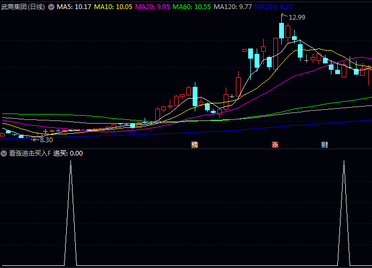Click the 追买: 0.00 indicator value
Viewport: 372px width, 268px height.
tap(68, 153)
